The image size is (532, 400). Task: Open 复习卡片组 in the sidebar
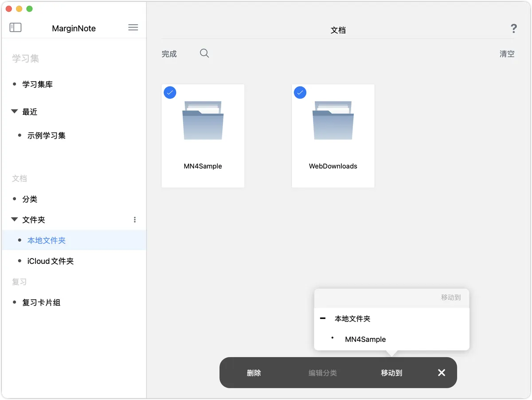[x=41, y=302]
